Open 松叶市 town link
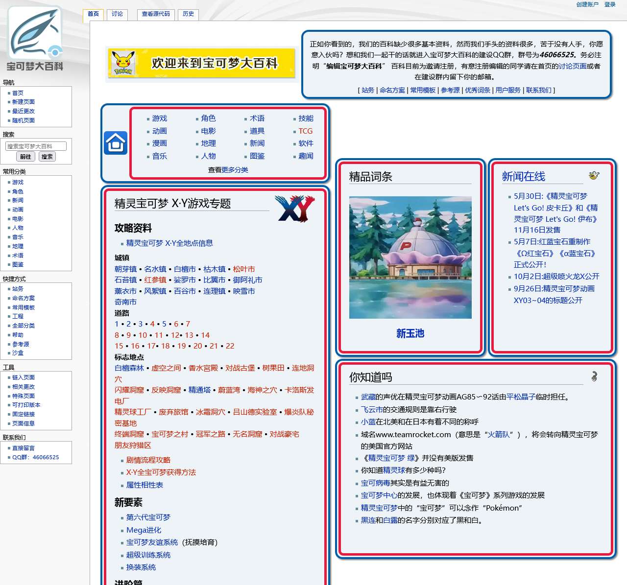Viewport: 627px width, 585px height. (x=244, y=269)
